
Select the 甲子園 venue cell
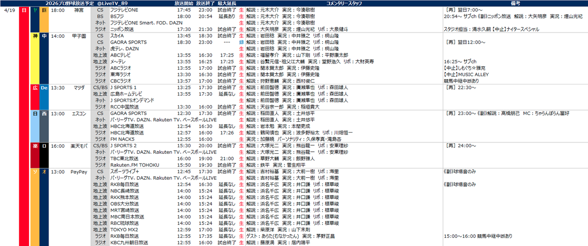[79, 36]
